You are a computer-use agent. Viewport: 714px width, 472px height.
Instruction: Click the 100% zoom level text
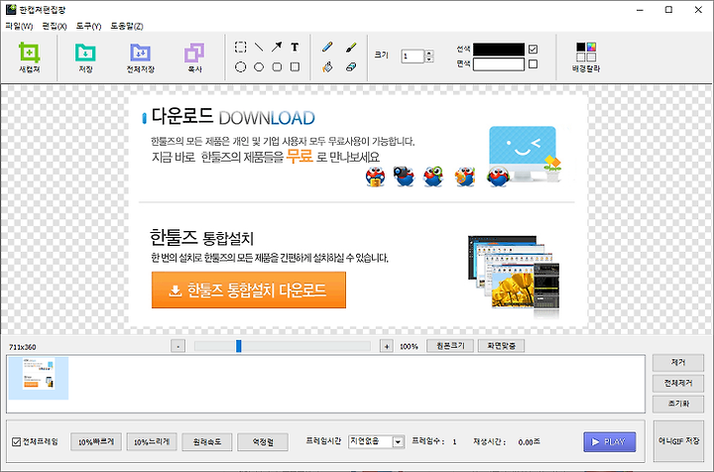(409, 346)
